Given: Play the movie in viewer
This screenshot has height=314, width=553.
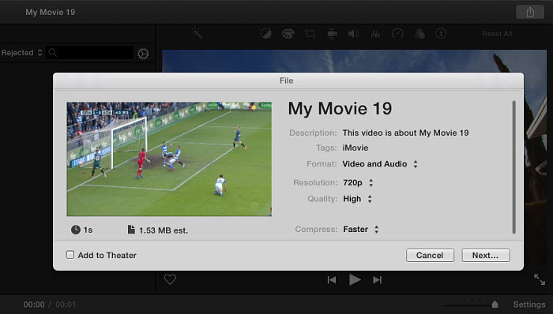Looking at the screenshot, I should click(355, 280).
